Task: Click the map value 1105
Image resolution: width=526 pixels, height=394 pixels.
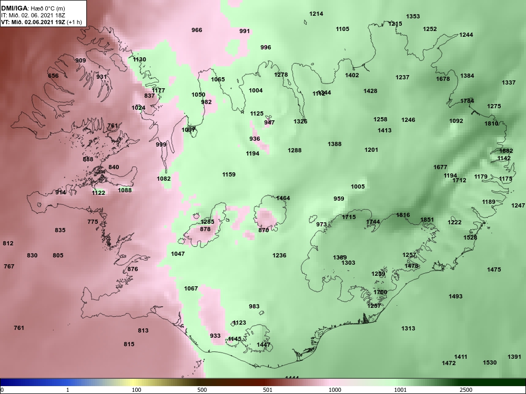Action: (x=342, y=29)
